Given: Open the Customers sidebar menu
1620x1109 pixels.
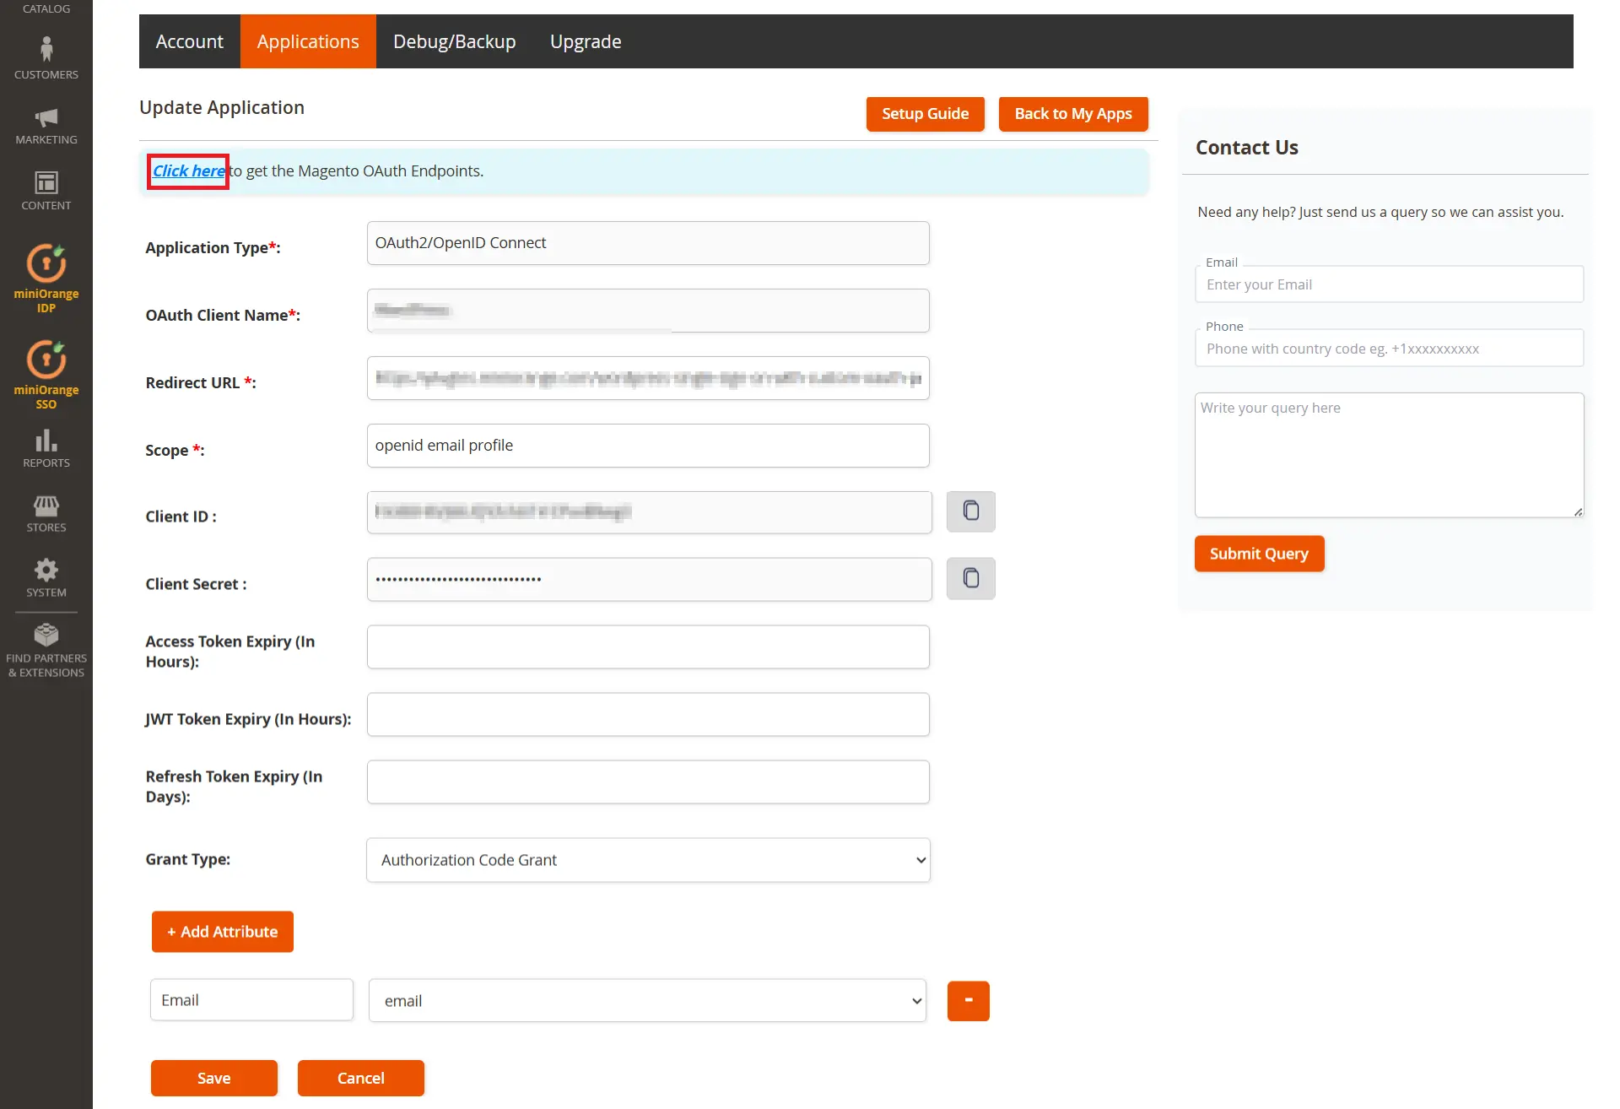Looking at the screenshot, I should pyautogui.click(x=46, y=57).
